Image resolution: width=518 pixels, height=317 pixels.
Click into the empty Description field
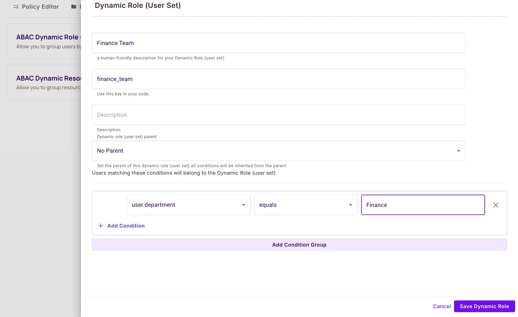[278, 115]
